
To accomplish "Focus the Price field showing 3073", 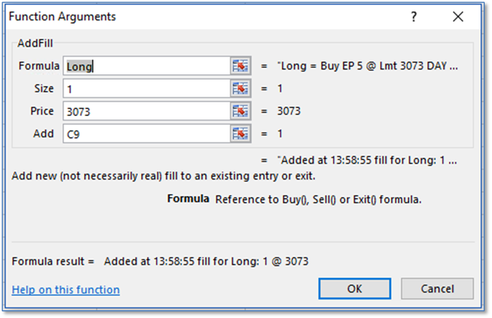I will pos(146,111).
